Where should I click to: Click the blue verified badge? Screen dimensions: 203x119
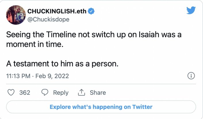pyautogui.click(x=91, y=11)
